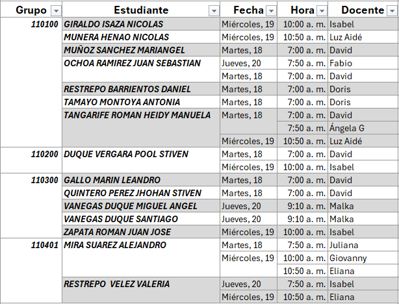Open the Hora column filter dropdown
Screen dimensions: 399x304
pos(320,10)
